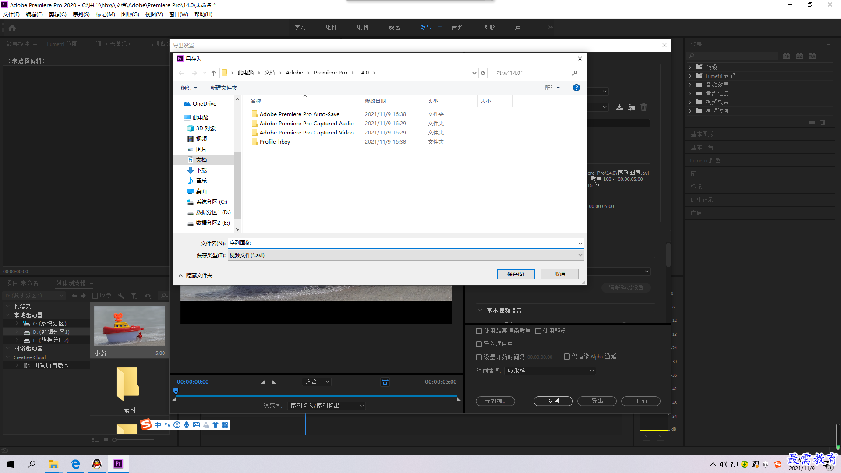The image size is (841, 473).
Task: Open the file name dropdown arrow
Action: [x=580, y=244]
